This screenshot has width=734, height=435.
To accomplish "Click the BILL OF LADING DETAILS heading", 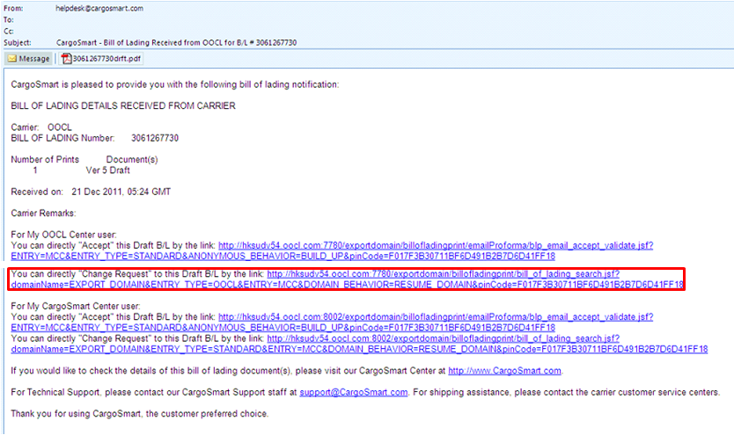I will 123,105.
